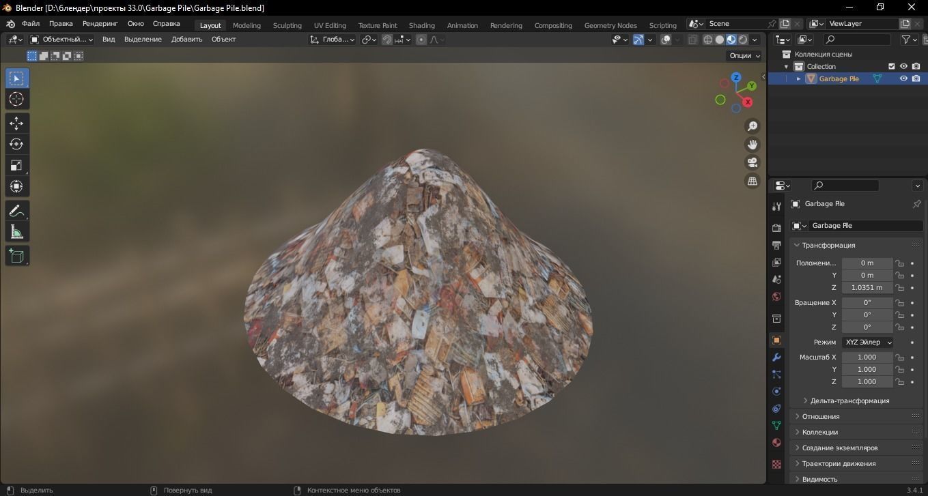
Task: Lock the Location X value
Action: tap(900, 263)
